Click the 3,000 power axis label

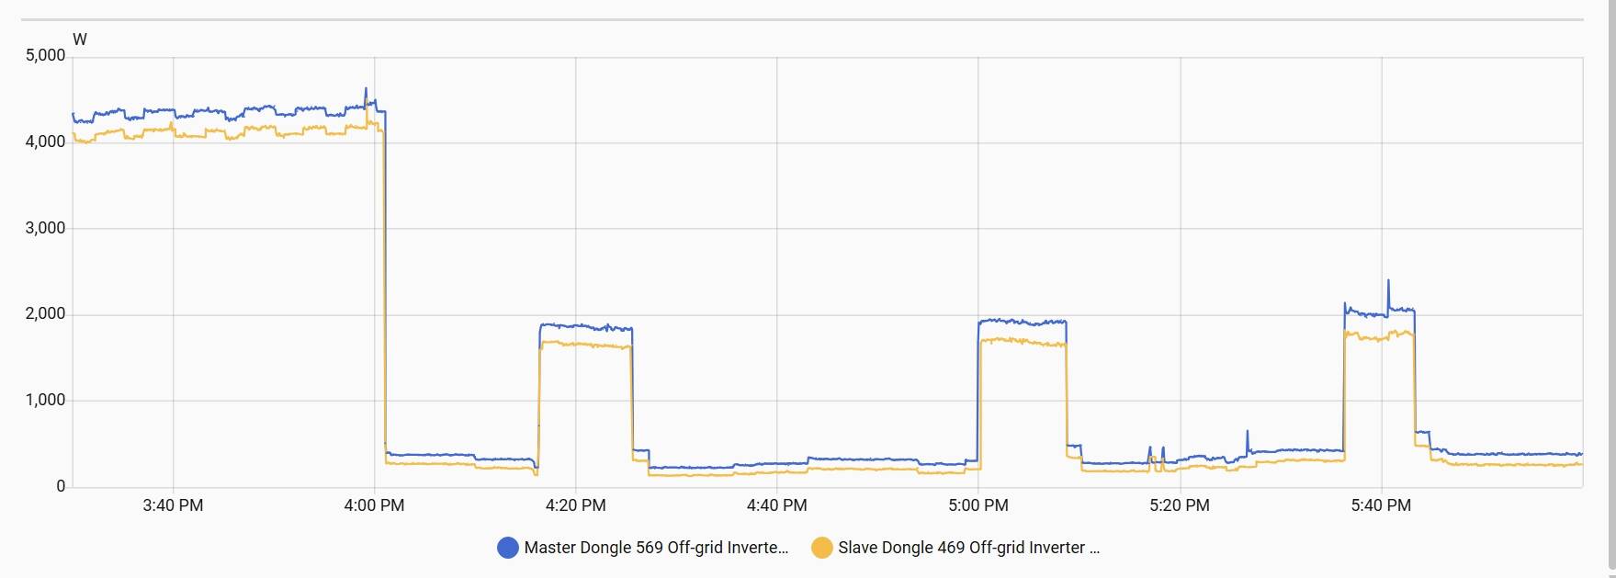pos(45,228)
